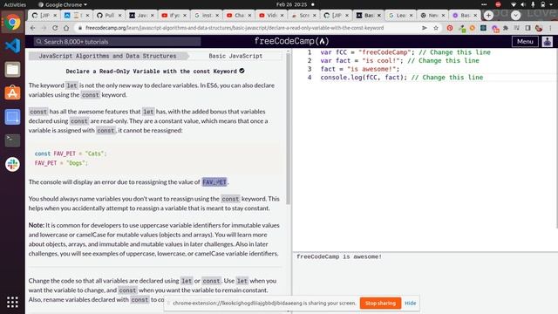Launch Visual Studio Code from dock
The image size is (558, 314).
click(12, 46)
